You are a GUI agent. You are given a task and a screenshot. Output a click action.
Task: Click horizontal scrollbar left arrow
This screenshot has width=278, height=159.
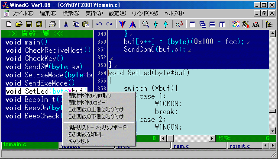(163, 138)
